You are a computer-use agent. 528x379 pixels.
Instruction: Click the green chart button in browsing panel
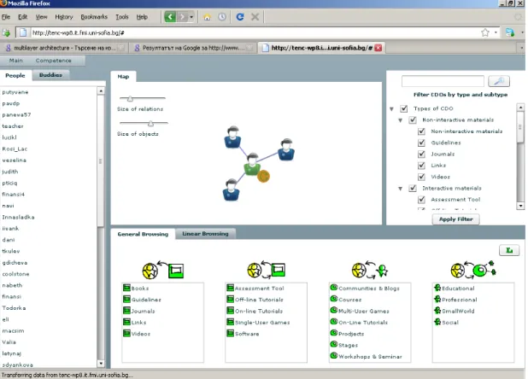point(509,250)
